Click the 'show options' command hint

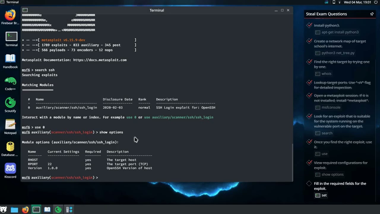click(330, 174)
